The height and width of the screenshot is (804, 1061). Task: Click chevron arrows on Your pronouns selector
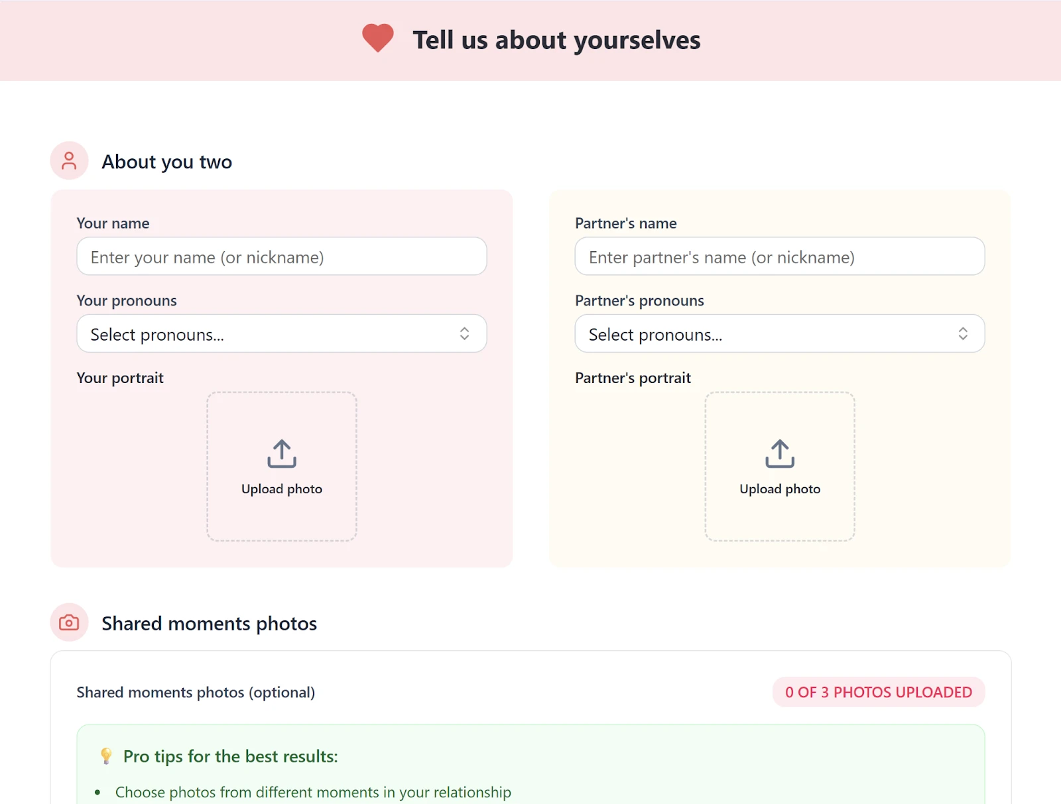point(464,333)
